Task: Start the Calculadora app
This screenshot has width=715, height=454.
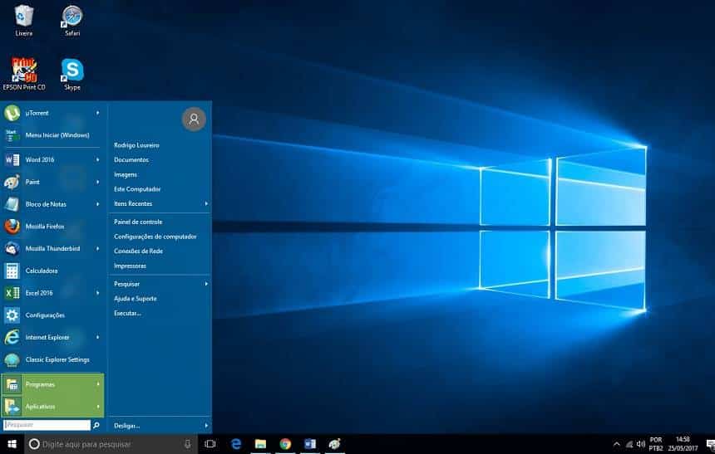Action: click(41, 271)
